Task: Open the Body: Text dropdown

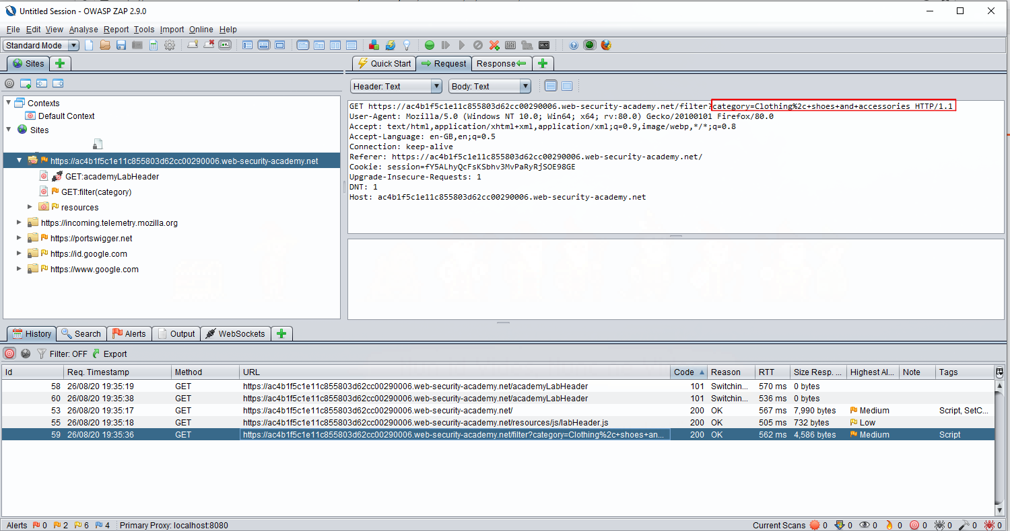Action: click(x=490, y=86)
